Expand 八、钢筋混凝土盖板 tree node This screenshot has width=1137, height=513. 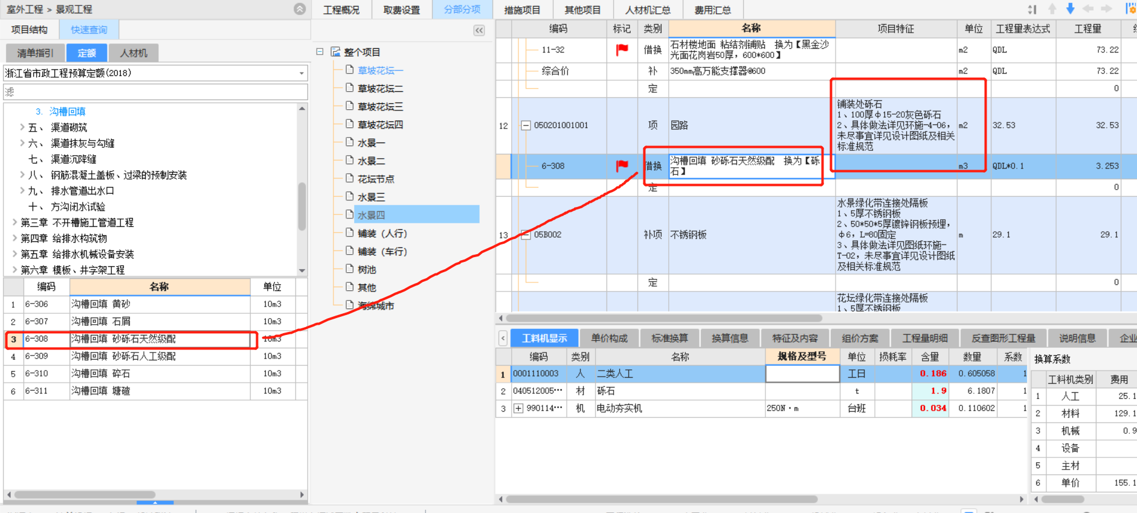click(22, 175)
